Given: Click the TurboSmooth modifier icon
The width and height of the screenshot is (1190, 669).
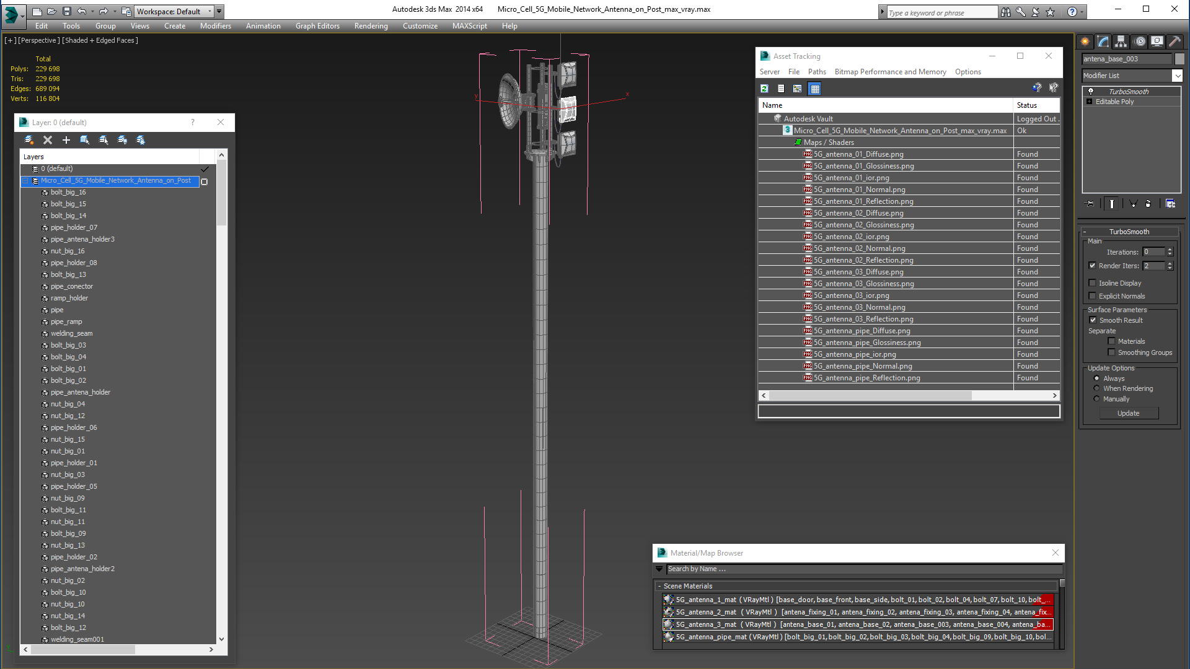Looking at the screenshot, I should (x=1090, y=90).
